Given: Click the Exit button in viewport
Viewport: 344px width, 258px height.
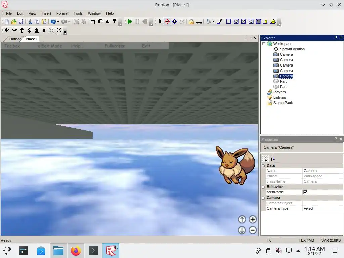Looking at the screenshot, I should 146,46.
